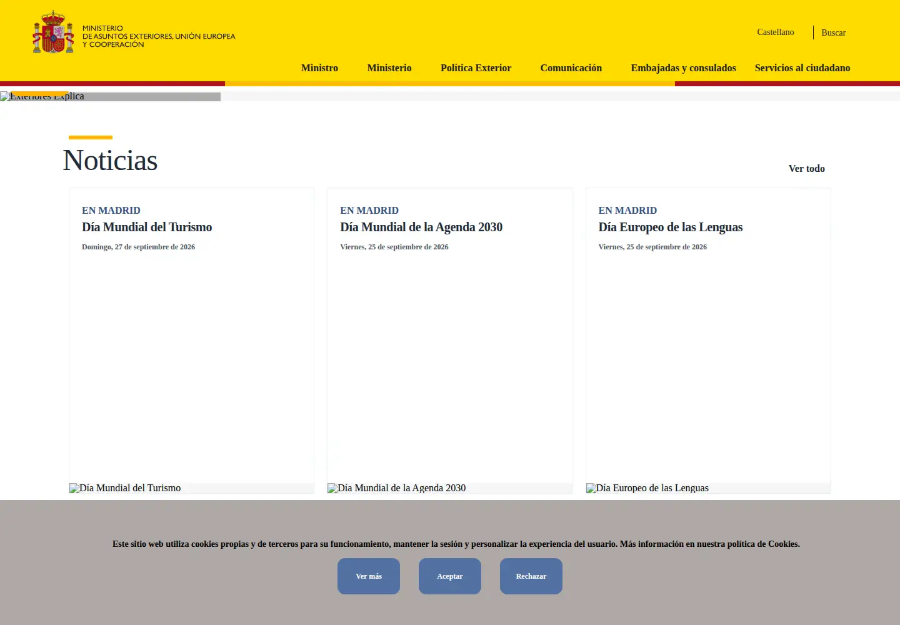Click the date under Día Europeo de las Lenguas
900x625 pixels.
(652, 247)
